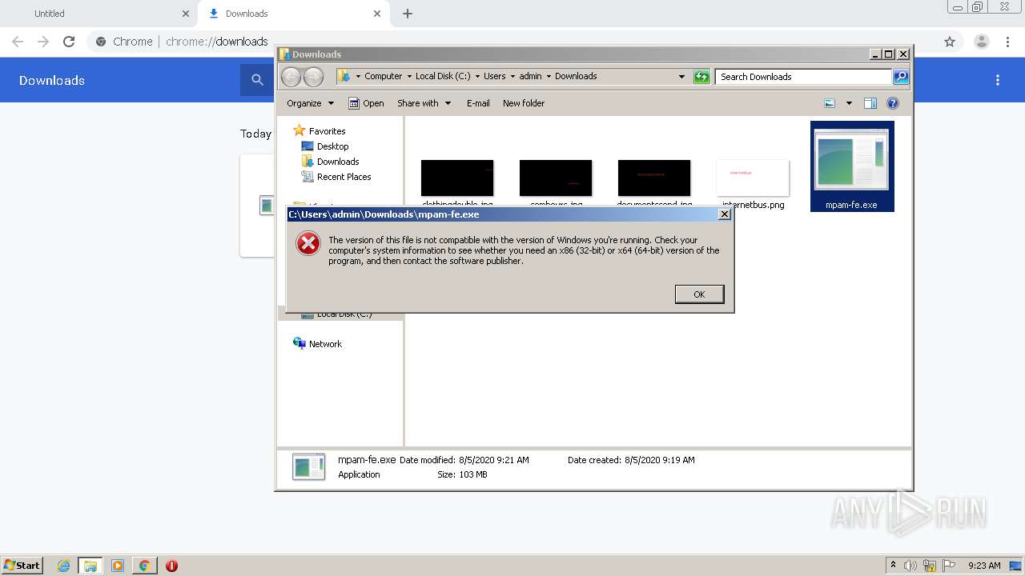
Task: Open the Share with menu
Action: [424, 103]
